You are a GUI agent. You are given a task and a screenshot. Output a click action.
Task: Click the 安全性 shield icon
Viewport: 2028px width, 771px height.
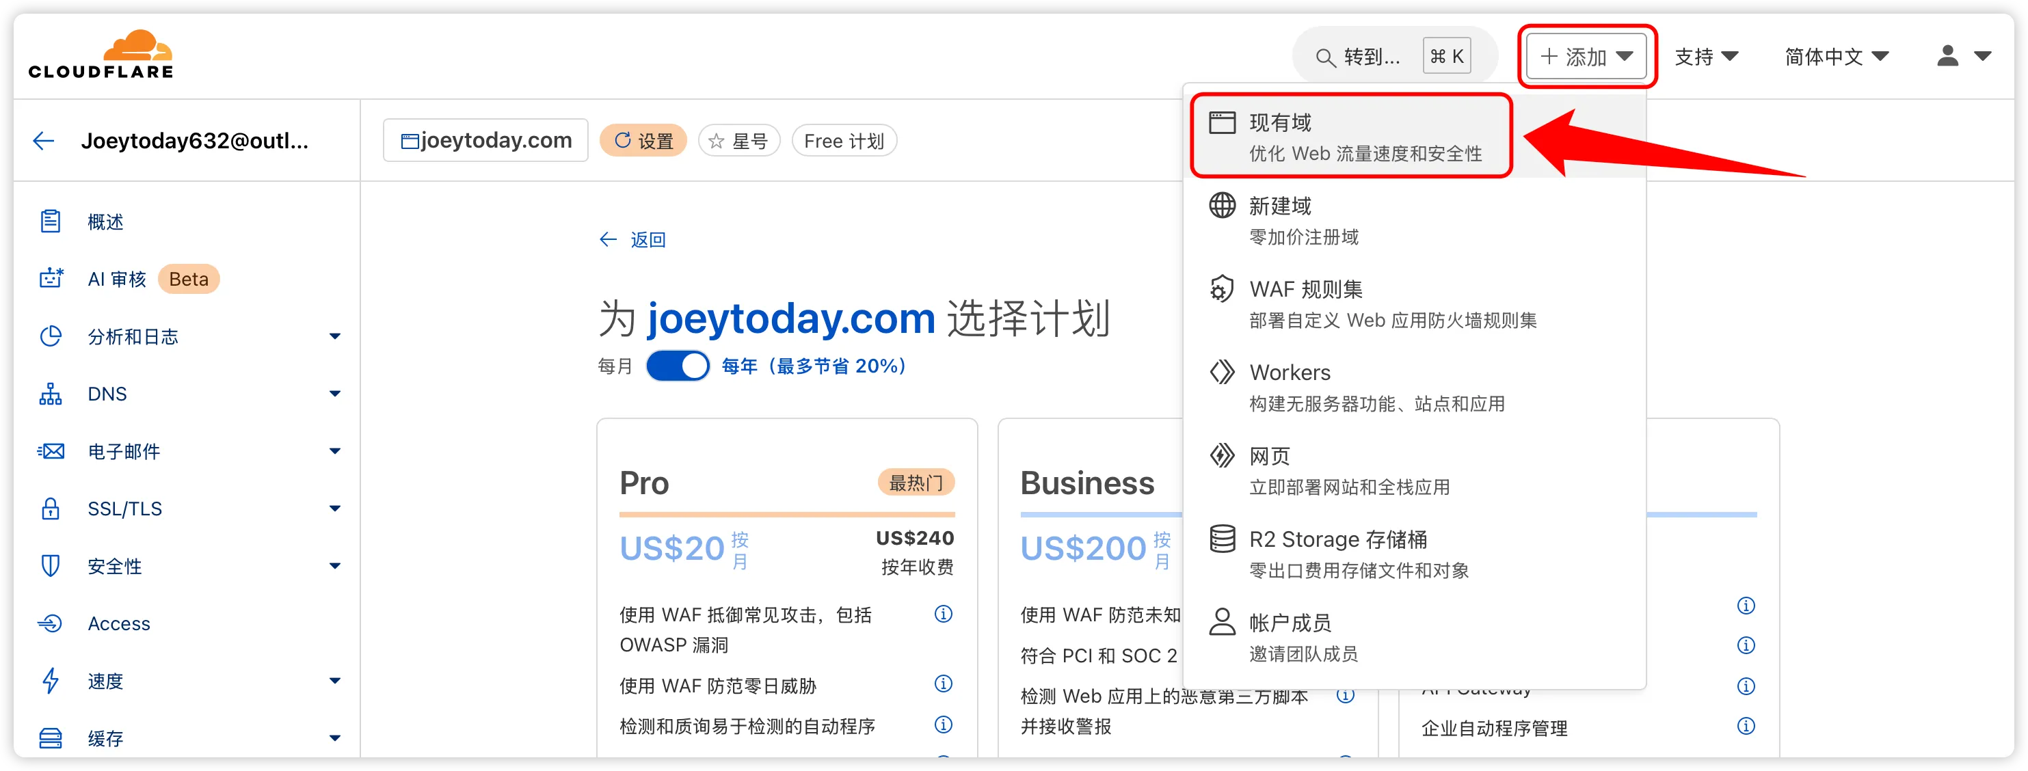51,566
